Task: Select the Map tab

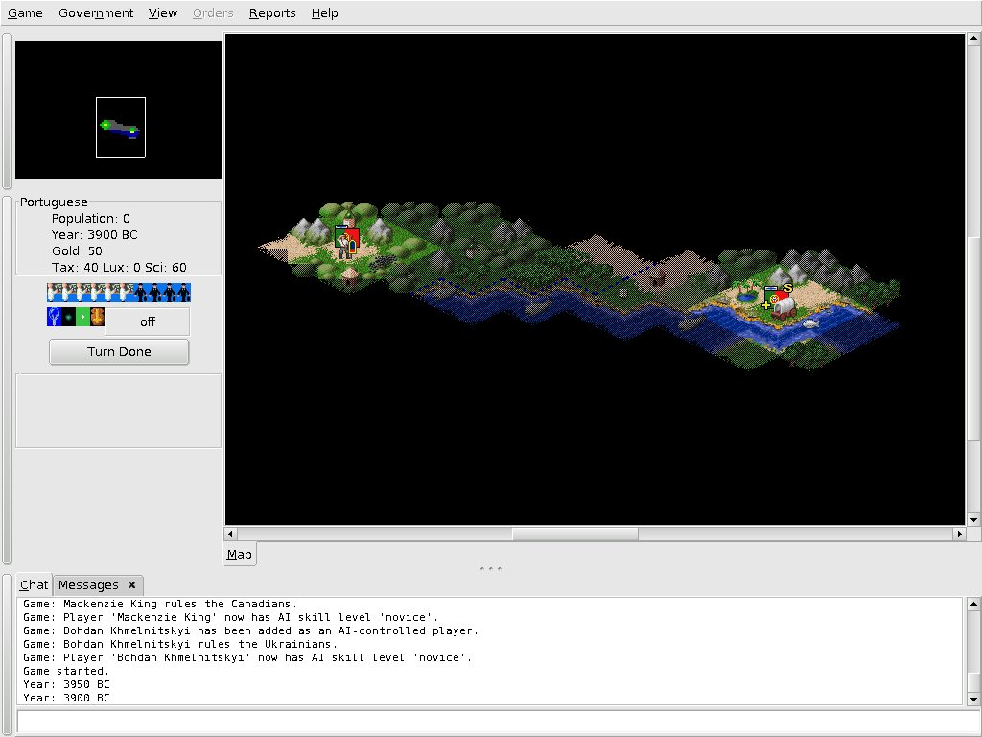Action: tap(239, 554)
